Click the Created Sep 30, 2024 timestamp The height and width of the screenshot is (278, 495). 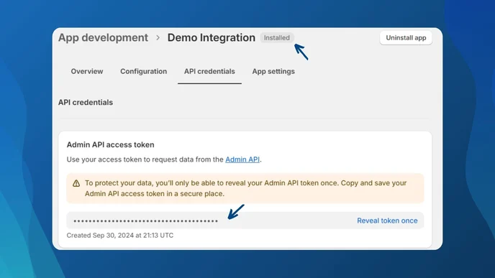click(x=120, y=236)
